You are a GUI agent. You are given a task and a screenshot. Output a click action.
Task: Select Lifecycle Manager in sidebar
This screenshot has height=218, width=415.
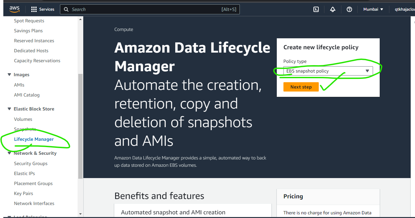[x=34, y=139]
